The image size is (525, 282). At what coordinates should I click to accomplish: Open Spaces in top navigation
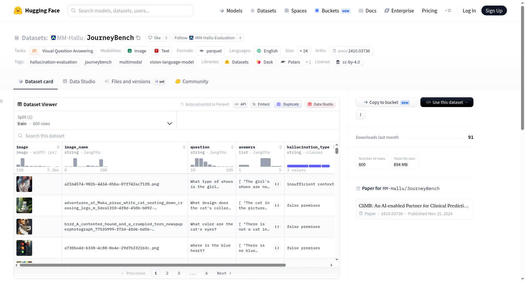pos(295,10)
